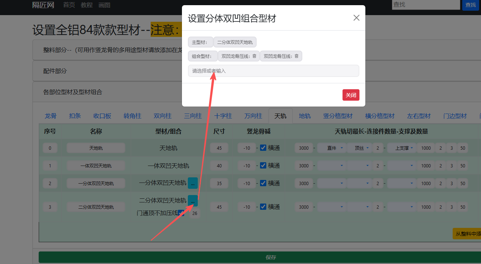Edit the 3000 max length in 天地轨 row

click(304, 148)
